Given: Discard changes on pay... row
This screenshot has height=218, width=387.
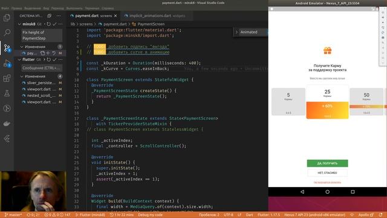Looking at the screenshot, I should 54,53.
